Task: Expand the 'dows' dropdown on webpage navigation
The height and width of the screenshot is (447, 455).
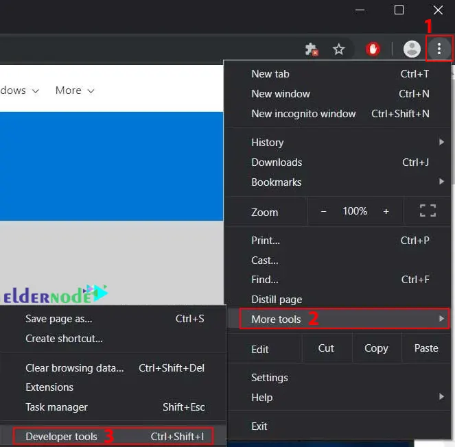Action: tap(19, 90)
